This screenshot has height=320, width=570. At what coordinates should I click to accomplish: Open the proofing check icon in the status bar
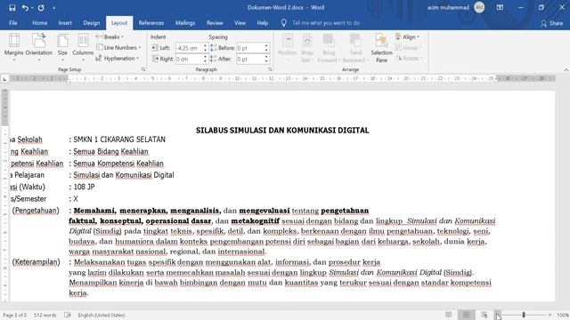point(68,315)
